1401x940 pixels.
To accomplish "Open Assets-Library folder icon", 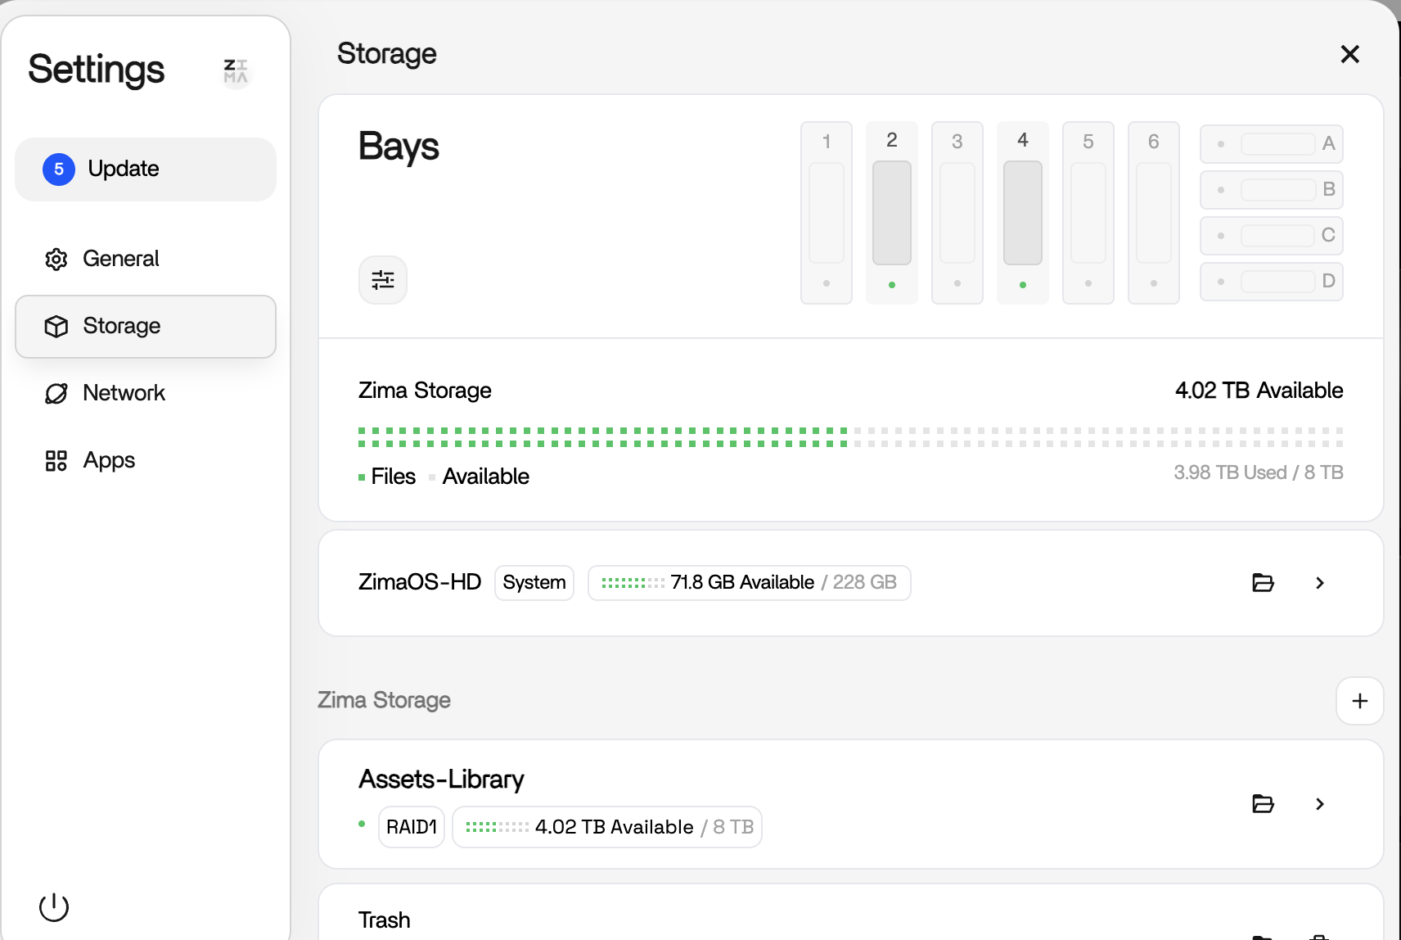I will pos(1263,804).
